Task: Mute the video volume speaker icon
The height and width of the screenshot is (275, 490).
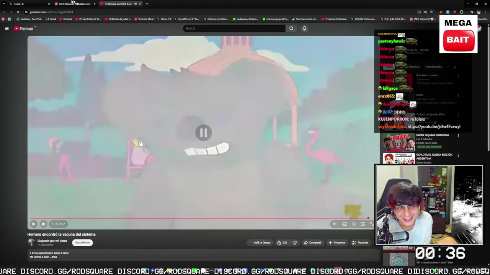Action: coord(43,224)
